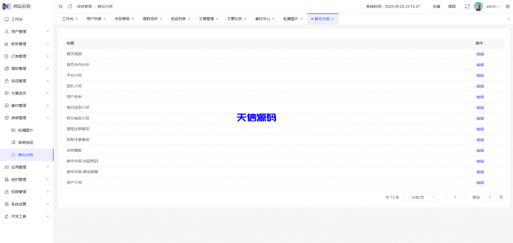This screenshot has height=243, width=513.
Task: Open the 20条/页 page size dropdown
Action: (420, 197)
